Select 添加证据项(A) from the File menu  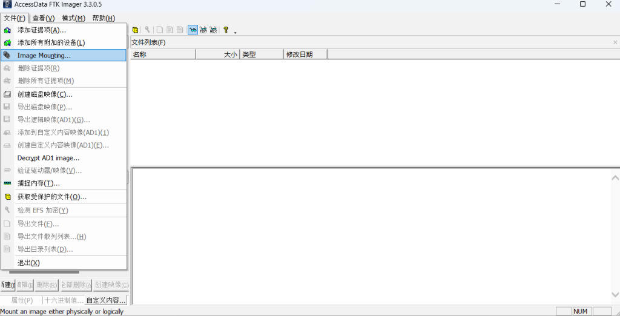click(x=41, y=30)
